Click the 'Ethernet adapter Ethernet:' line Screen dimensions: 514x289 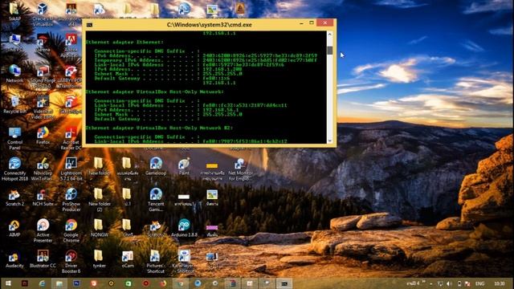[124, 43]
